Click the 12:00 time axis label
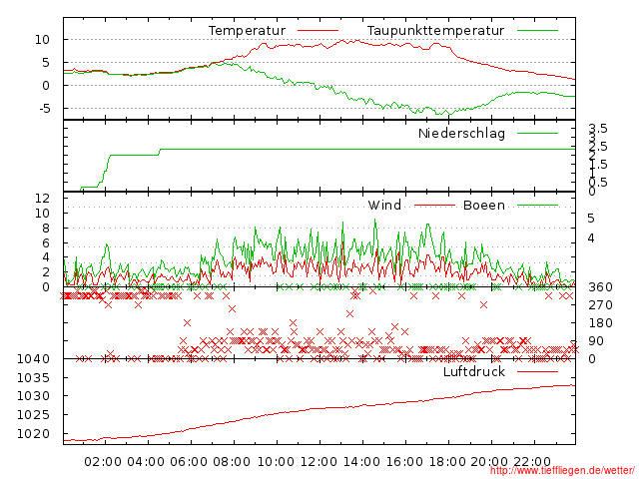 click(319, 462)
